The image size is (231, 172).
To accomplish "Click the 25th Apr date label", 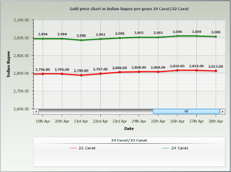I will point(158,121).
